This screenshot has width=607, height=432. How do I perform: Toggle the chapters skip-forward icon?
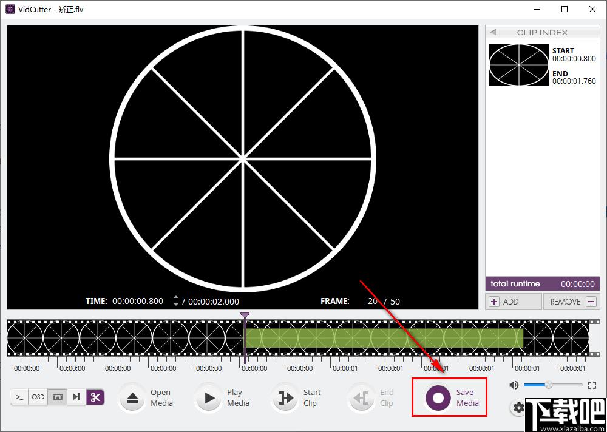76,397
